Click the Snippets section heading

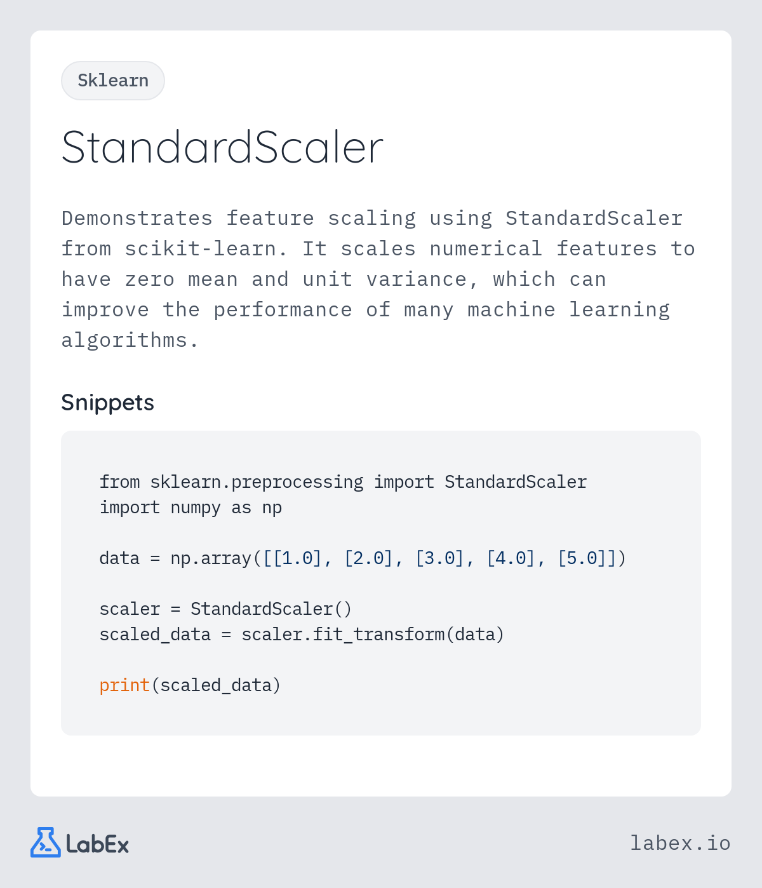pos(107,403)
